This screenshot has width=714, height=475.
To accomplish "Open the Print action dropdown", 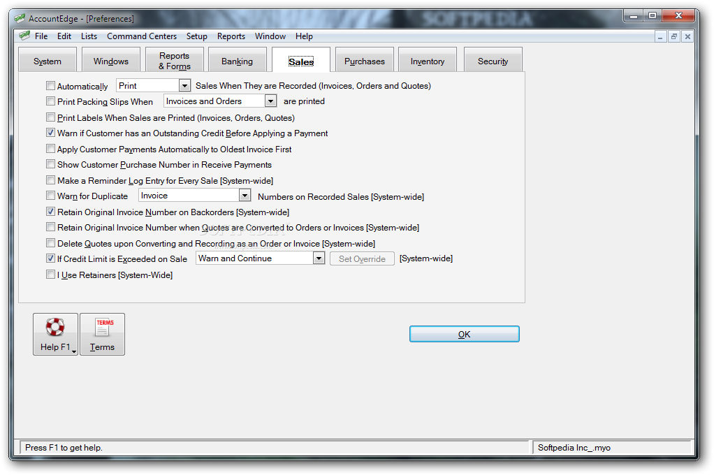I will pyautogui.click(x=184, y=86).
